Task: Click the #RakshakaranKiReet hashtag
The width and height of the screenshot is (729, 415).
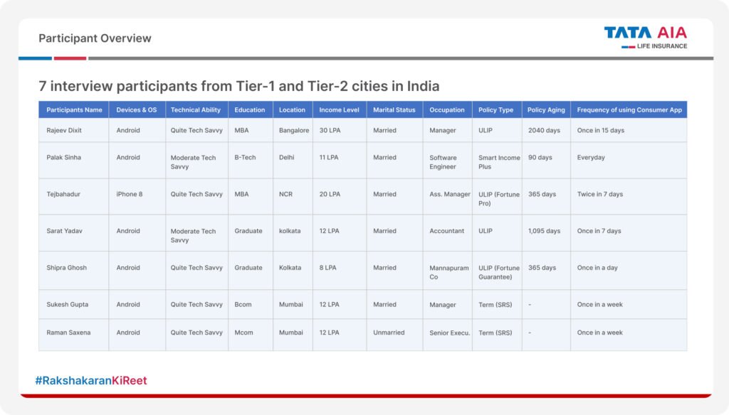Action: (x=91, y=380)
